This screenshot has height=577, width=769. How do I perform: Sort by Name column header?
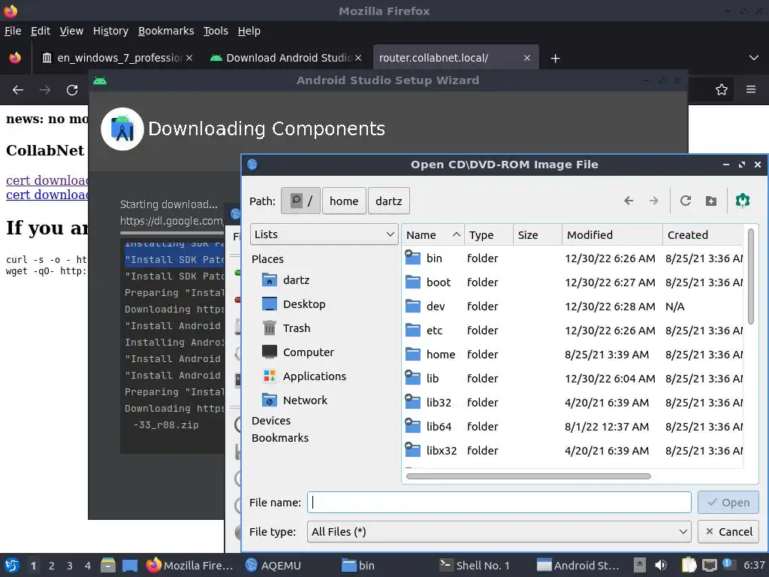coord(433,235)
